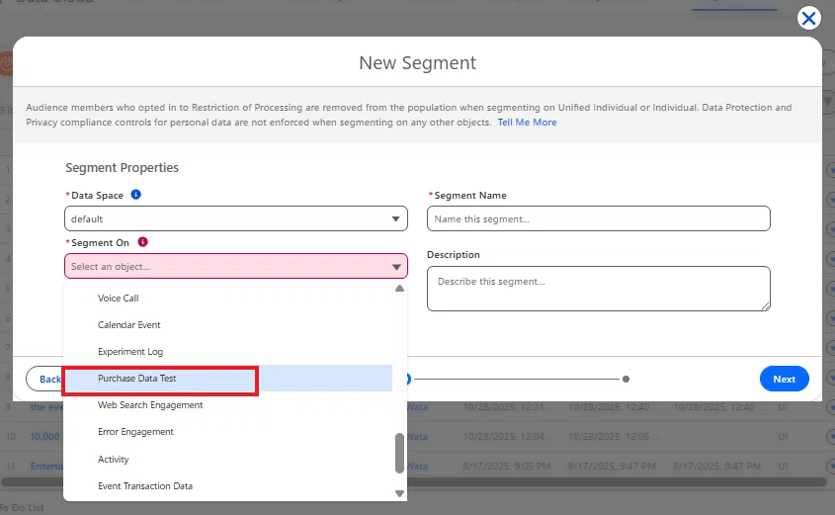Show the Segment On info icon
The width and height of the screenshot is (835, 515).
point(142,242)
